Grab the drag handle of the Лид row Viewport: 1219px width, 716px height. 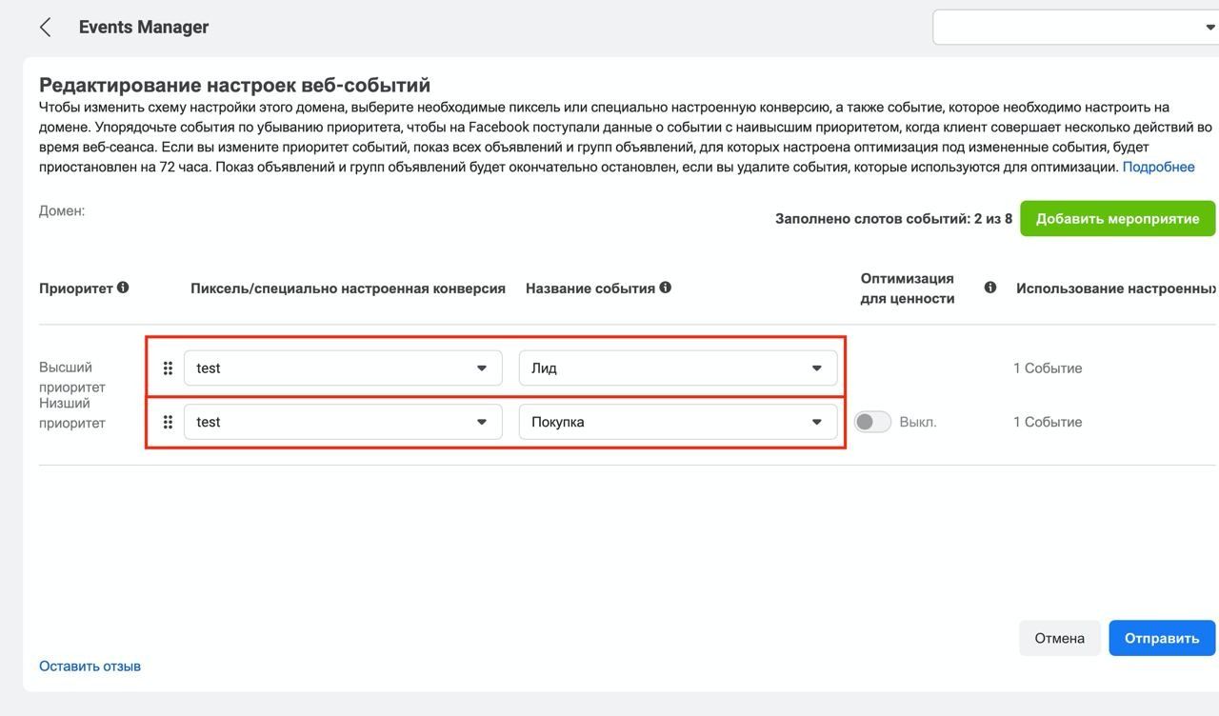coord(168,368)
